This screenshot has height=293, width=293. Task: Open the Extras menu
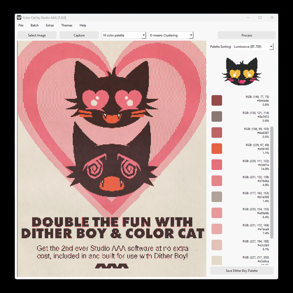(50, 25)
